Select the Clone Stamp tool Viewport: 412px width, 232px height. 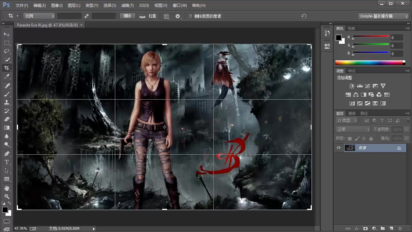(x=6, y=102)
